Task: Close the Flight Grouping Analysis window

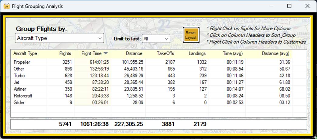Action: tap(308, 6)
